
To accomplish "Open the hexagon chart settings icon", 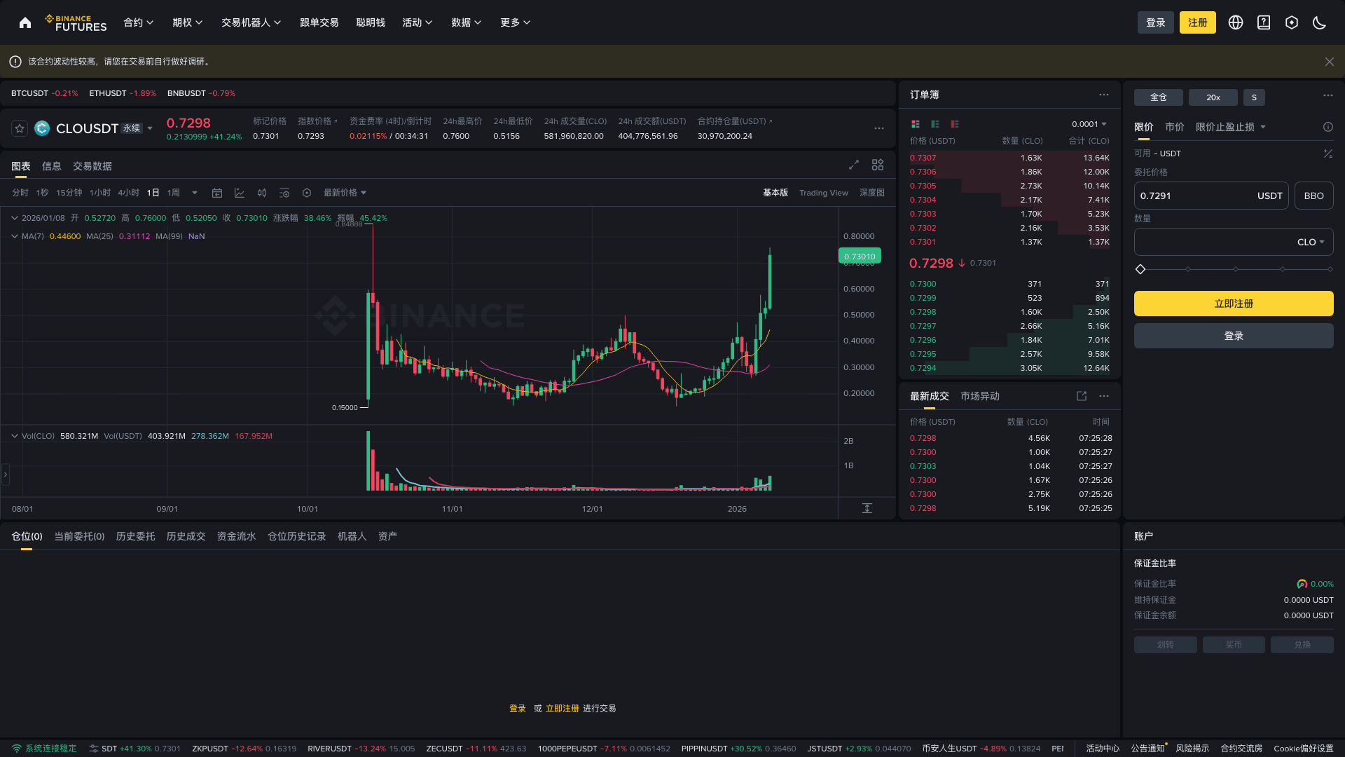I will tap(307, 193).
